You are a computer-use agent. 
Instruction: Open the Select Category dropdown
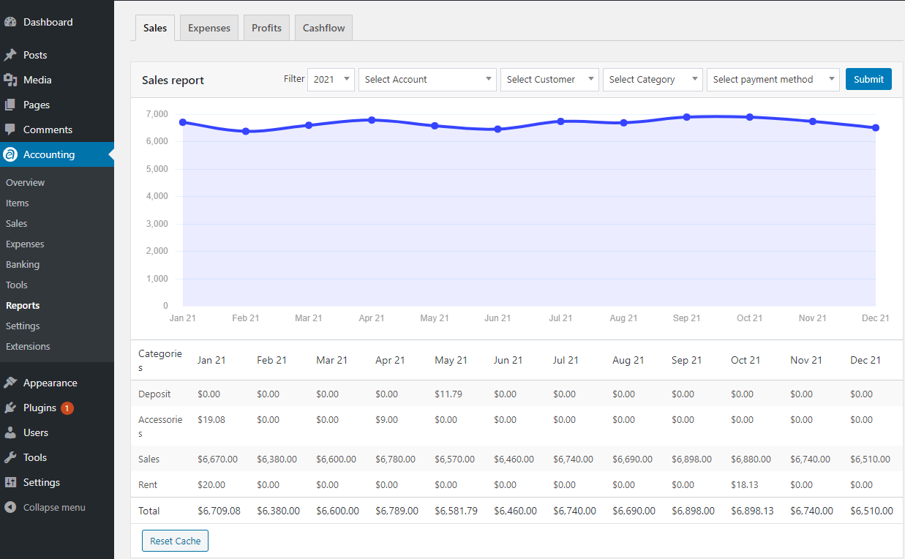653,79
